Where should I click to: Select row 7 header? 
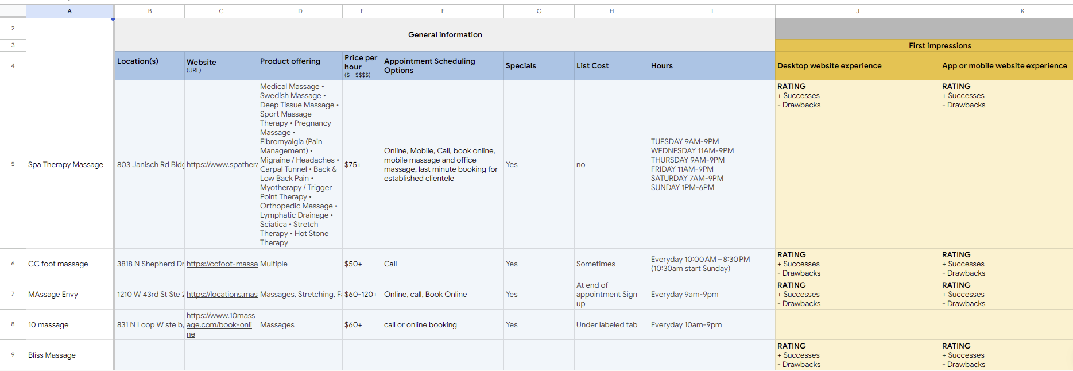(13, 294)
